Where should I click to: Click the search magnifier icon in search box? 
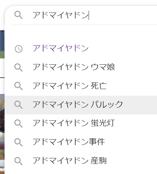(x=18, y=15)
